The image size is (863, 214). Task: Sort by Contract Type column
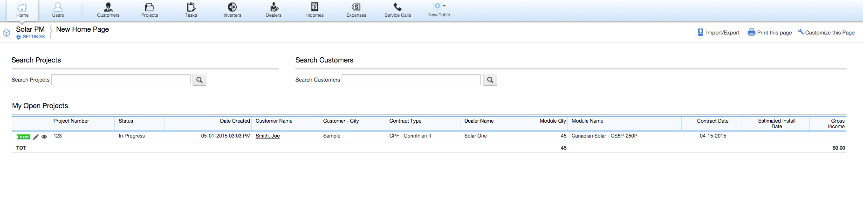[405, 121]
